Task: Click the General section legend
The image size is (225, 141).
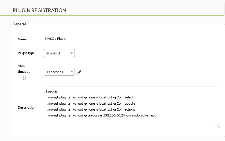Action: (19, 24)
